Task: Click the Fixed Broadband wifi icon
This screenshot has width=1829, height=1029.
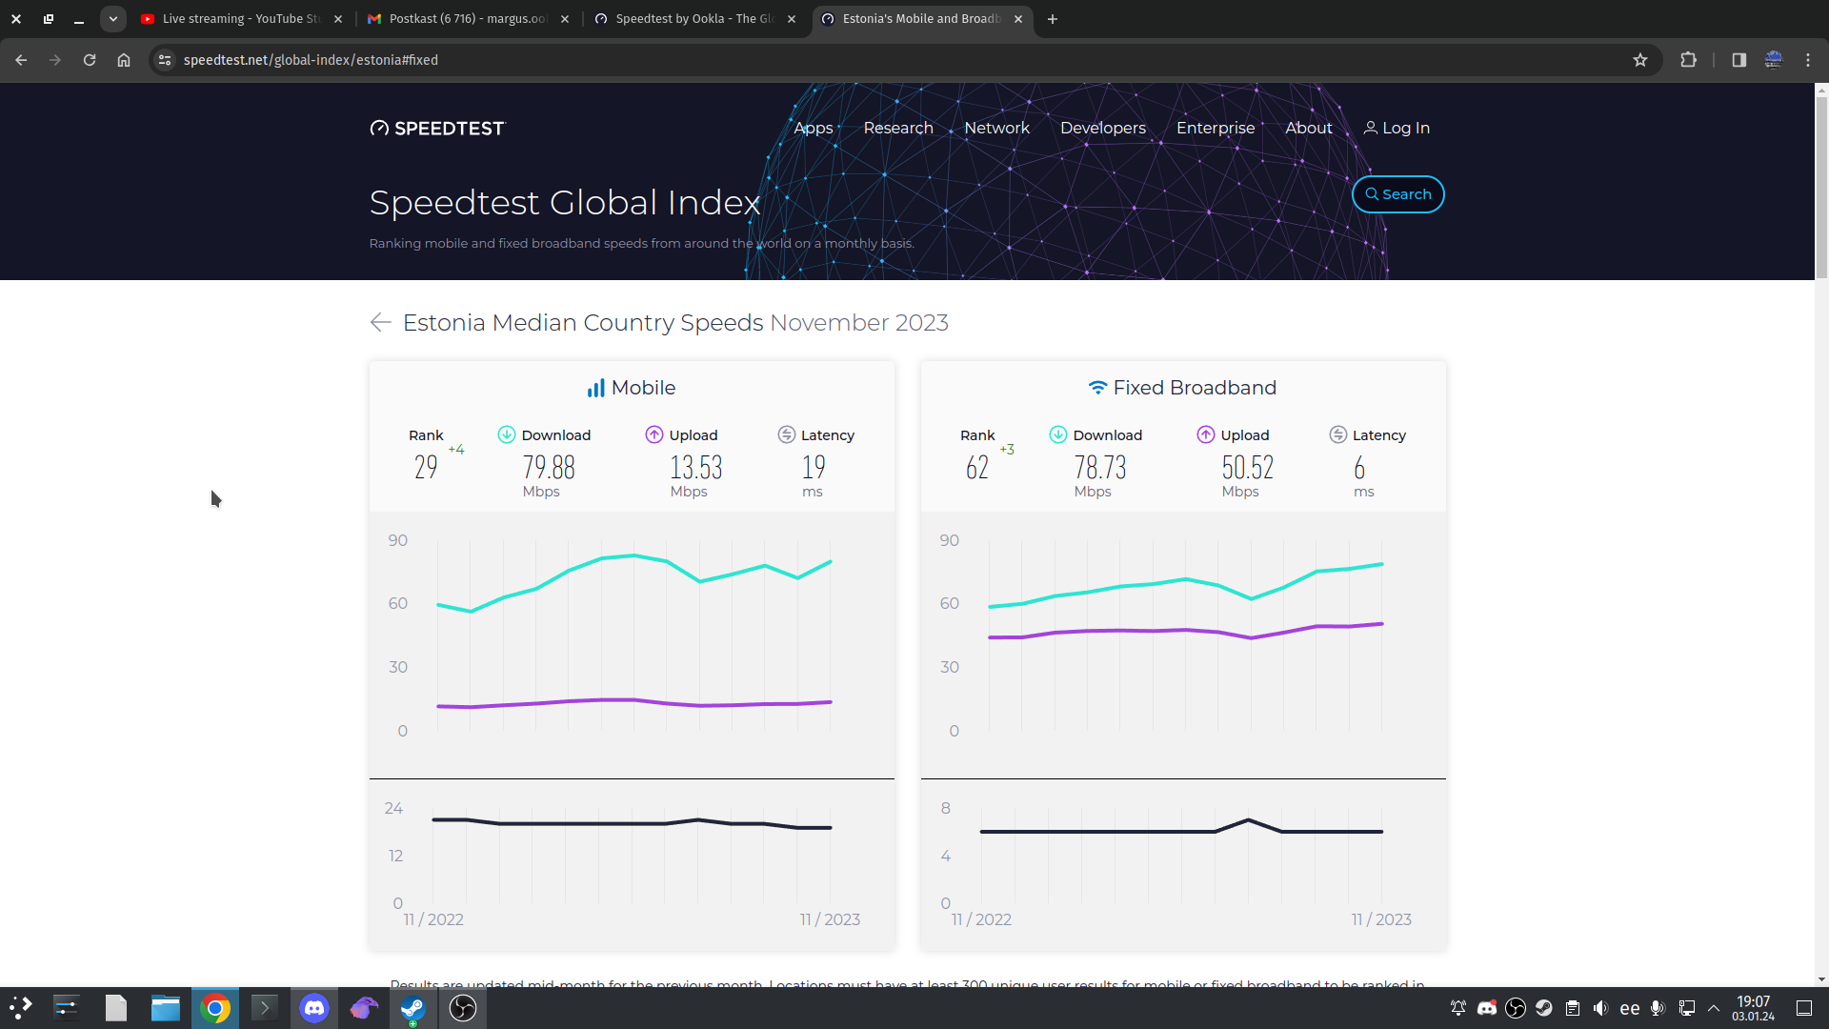Action: [x=1097, y=388]
